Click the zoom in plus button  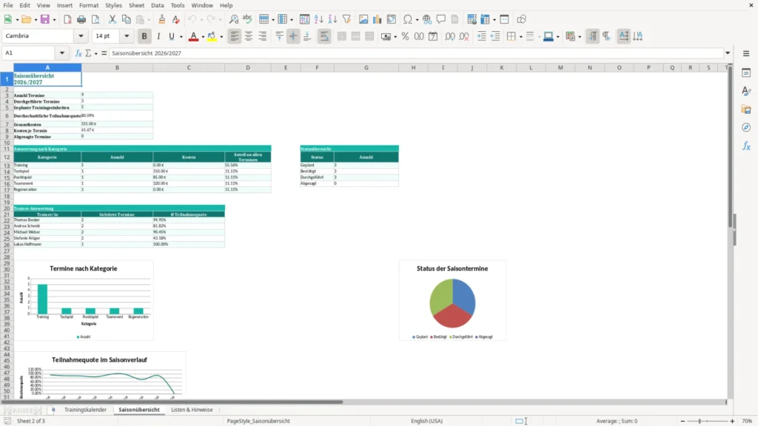click(x=732, y=421)
